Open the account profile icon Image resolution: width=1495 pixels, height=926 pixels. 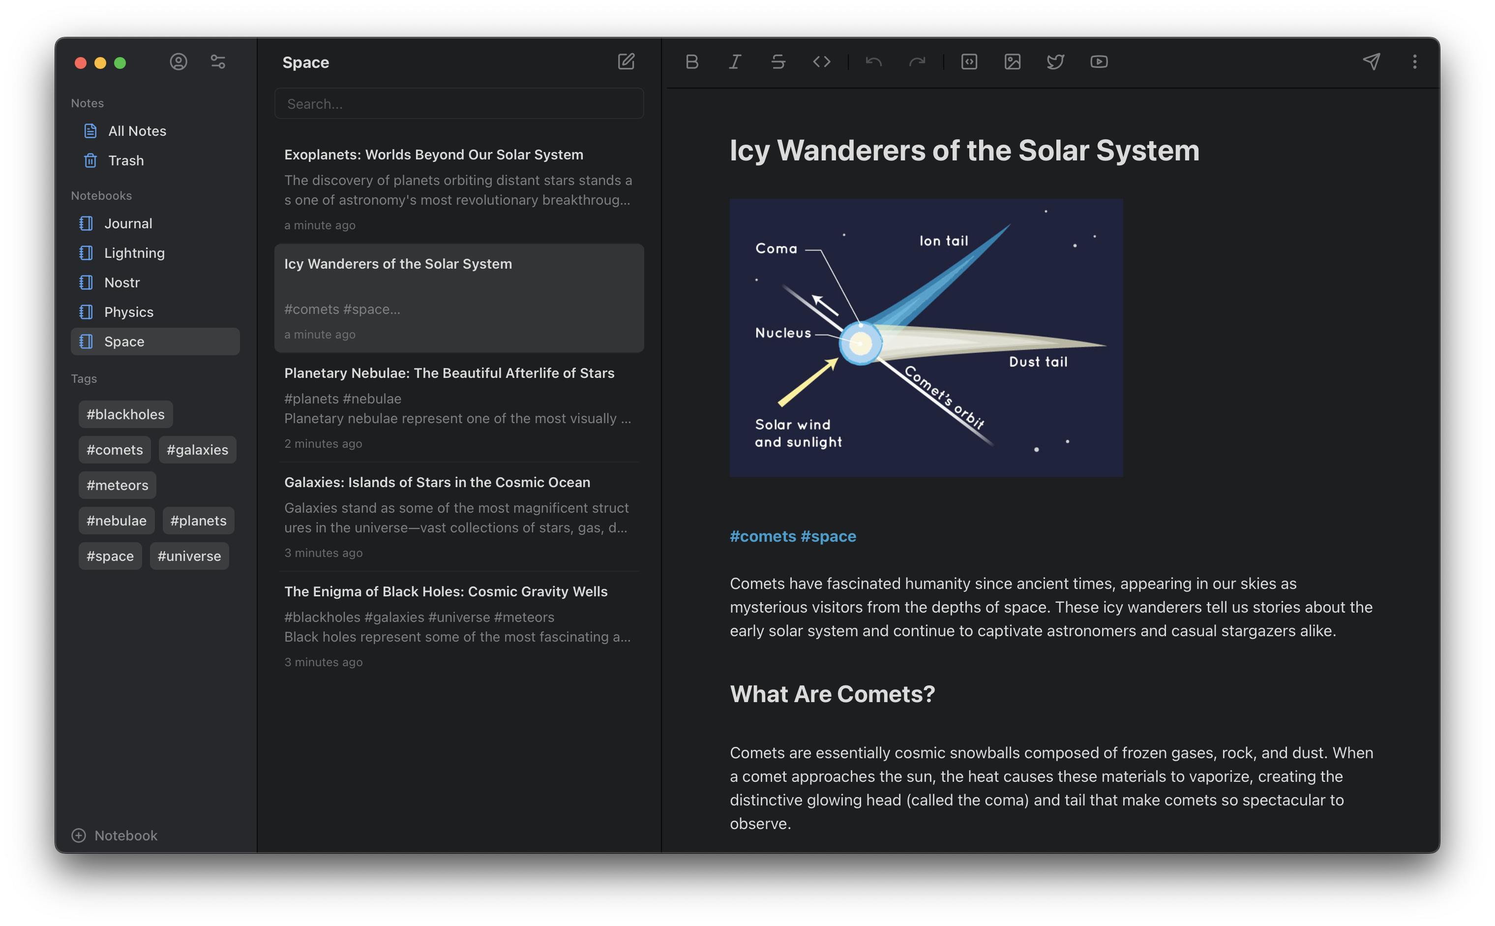point(178,61)
